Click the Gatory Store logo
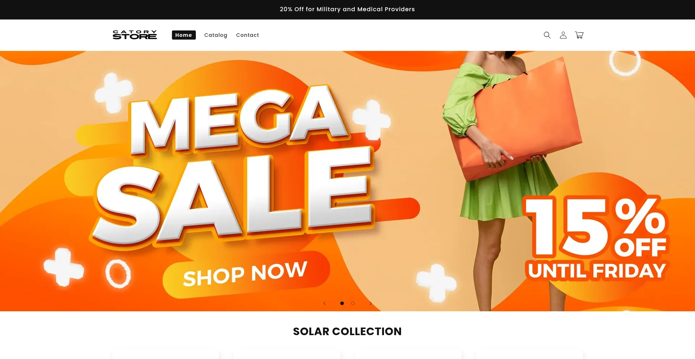 pyautogui.click(x=135, y=35)
